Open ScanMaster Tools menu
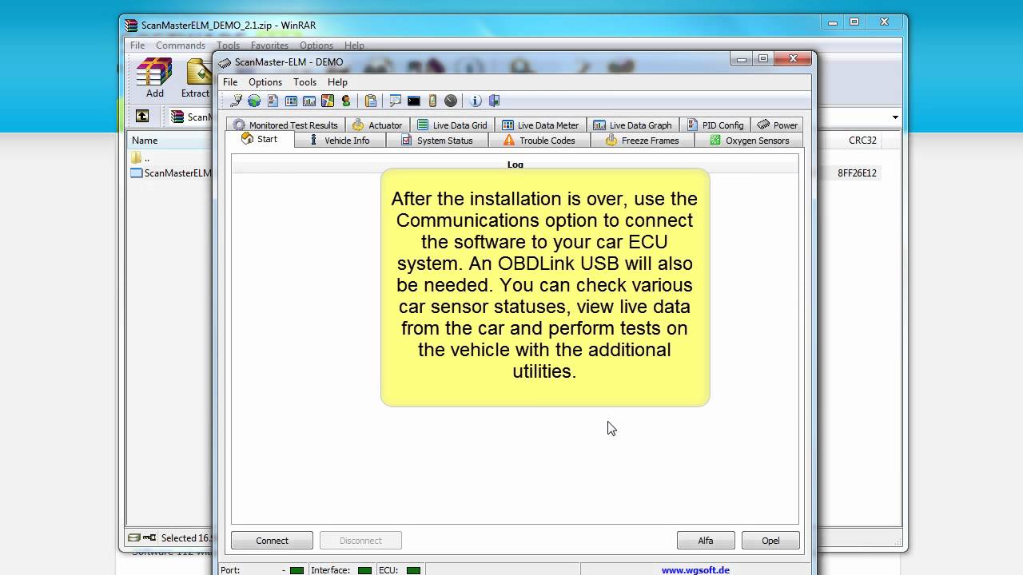 305,82
